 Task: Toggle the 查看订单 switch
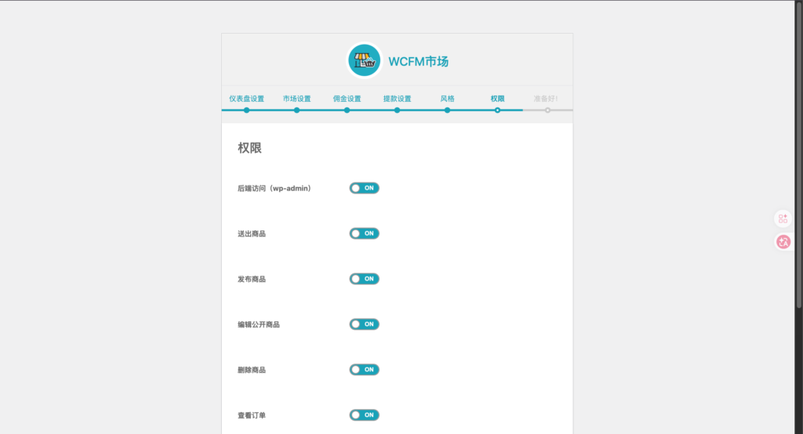tap(364, 415)
